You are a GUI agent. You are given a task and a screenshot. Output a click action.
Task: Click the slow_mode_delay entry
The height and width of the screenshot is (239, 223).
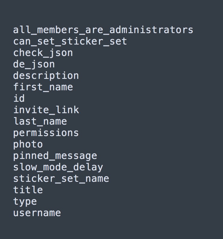click(x=58, y=167)
